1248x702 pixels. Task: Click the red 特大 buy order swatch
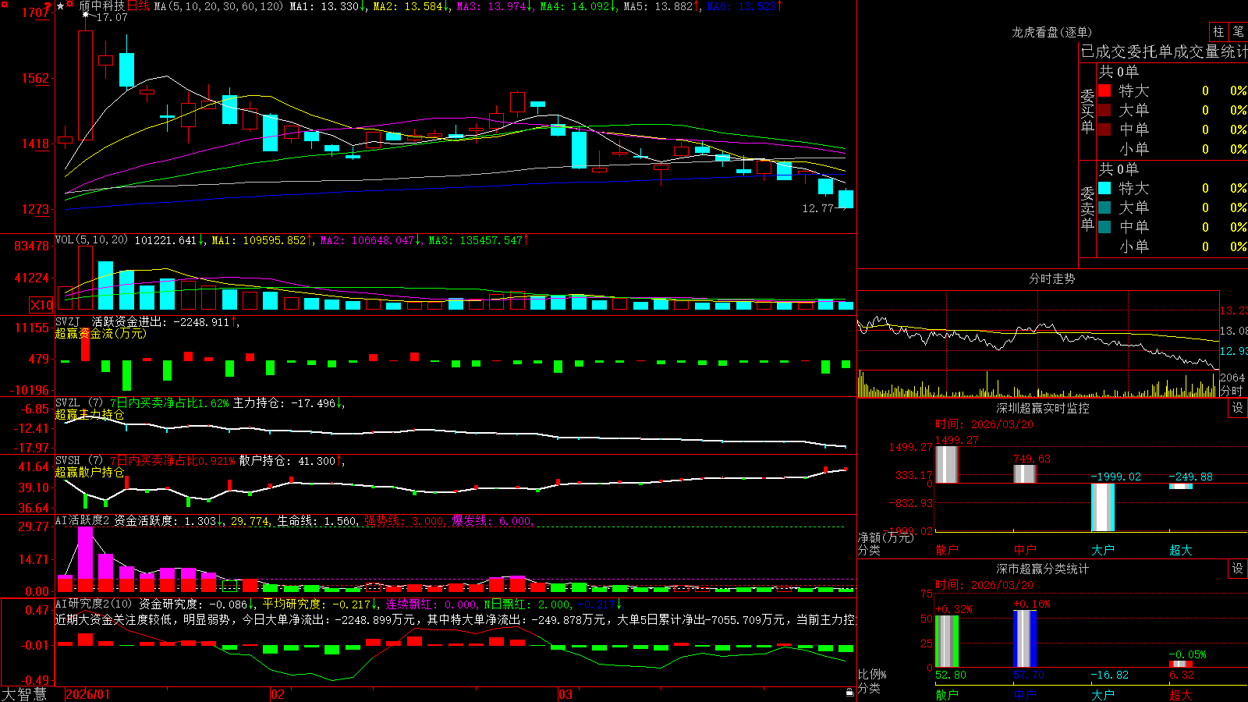1104,90
